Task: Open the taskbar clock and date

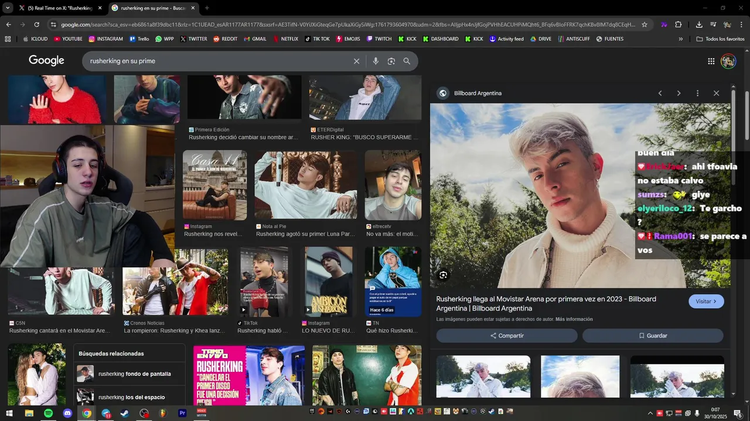Action: 715,413
